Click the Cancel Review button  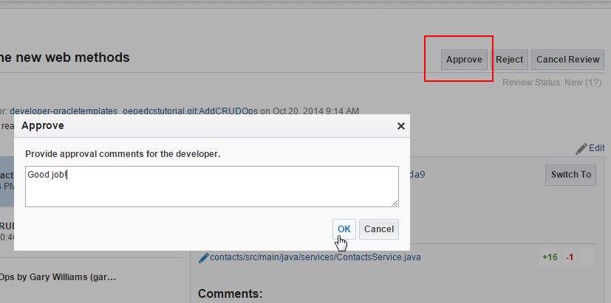click(x=567, y=60)
